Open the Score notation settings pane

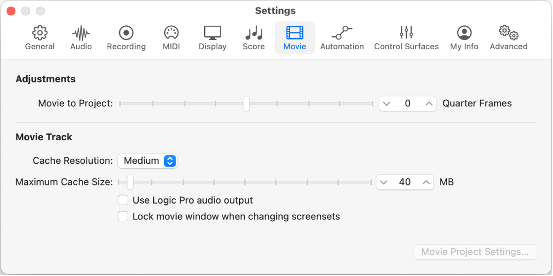[253, 38]
